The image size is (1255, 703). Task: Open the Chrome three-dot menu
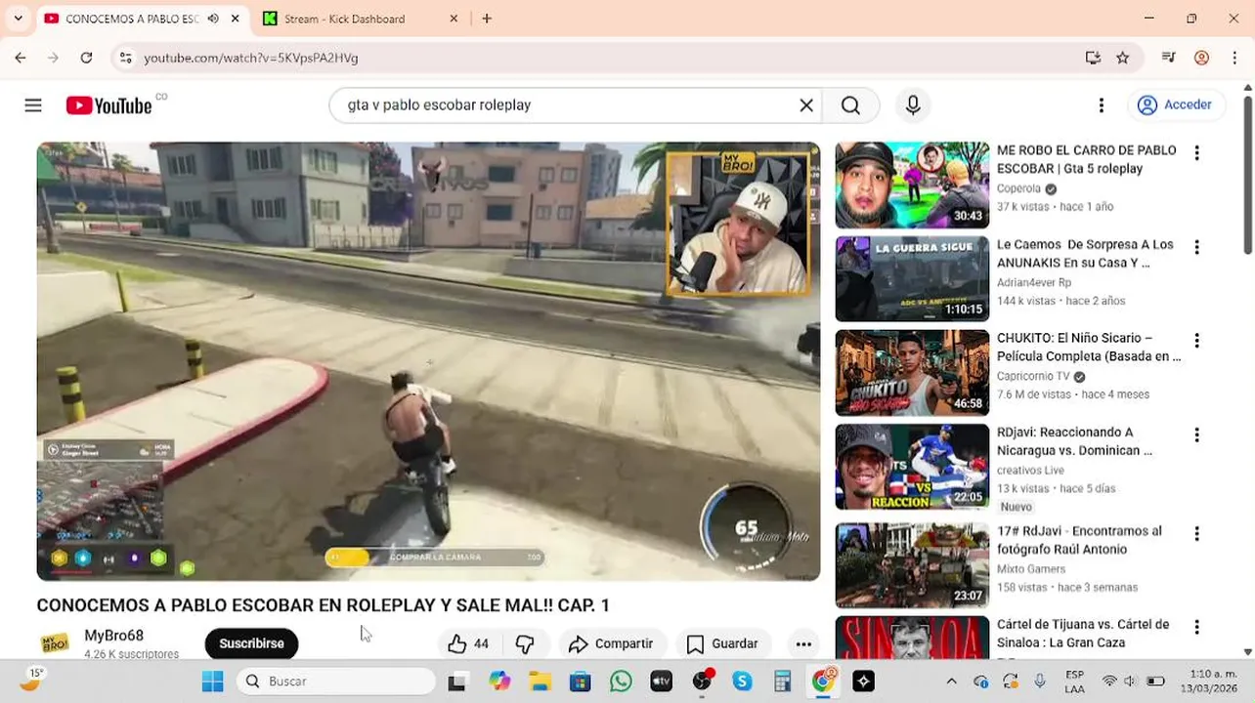click(x=1233, y=58)
